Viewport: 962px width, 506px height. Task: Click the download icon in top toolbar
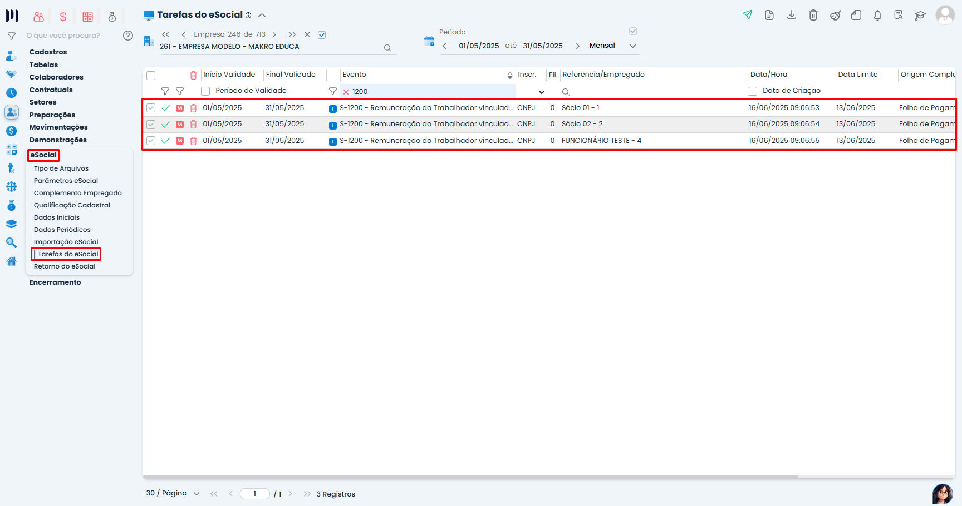coord(791,15)
